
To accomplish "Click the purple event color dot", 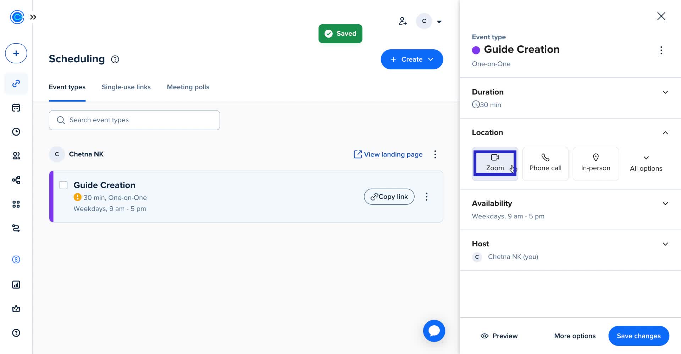I will pyautogui.click(x=476, y=50).
